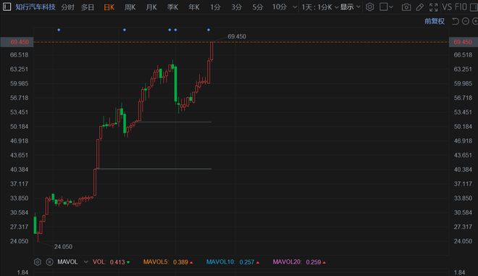The width and height of the screenshot is (478, 276).
Task: Click the left-axis 50.184 price label
Action: [19, 127]
